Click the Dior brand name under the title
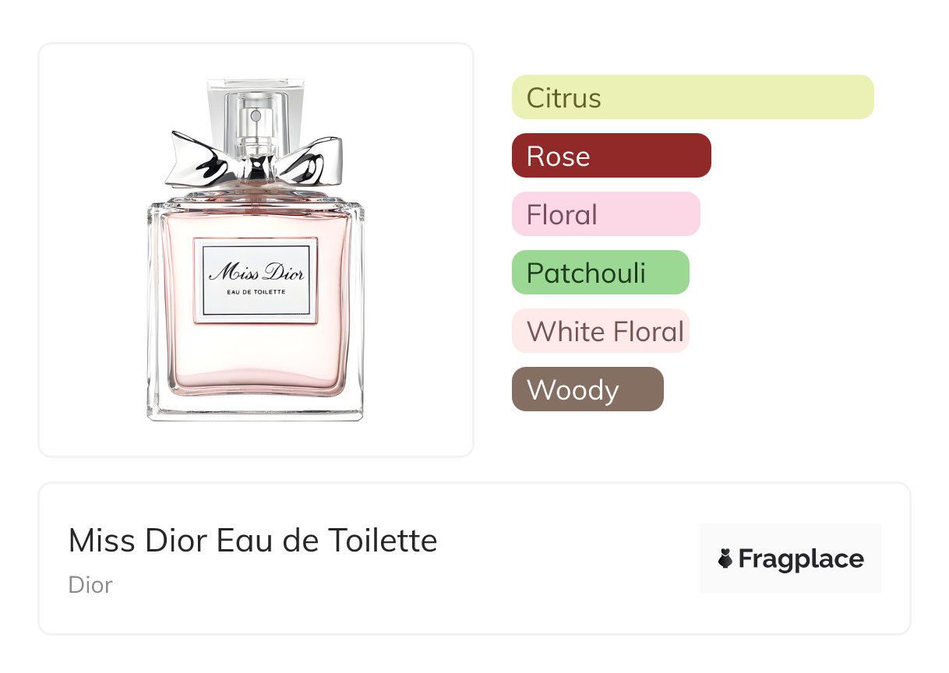Image resolution: width=949 pixels, height=673 pixels. [90, 584]
